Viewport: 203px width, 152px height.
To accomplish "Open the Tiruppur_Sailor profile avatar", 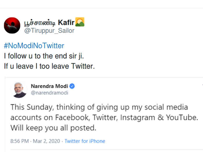I will tap(12, 25).
